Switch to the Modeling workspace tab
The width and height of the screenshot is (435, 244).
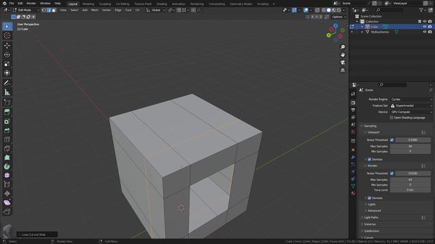point(88,4)
